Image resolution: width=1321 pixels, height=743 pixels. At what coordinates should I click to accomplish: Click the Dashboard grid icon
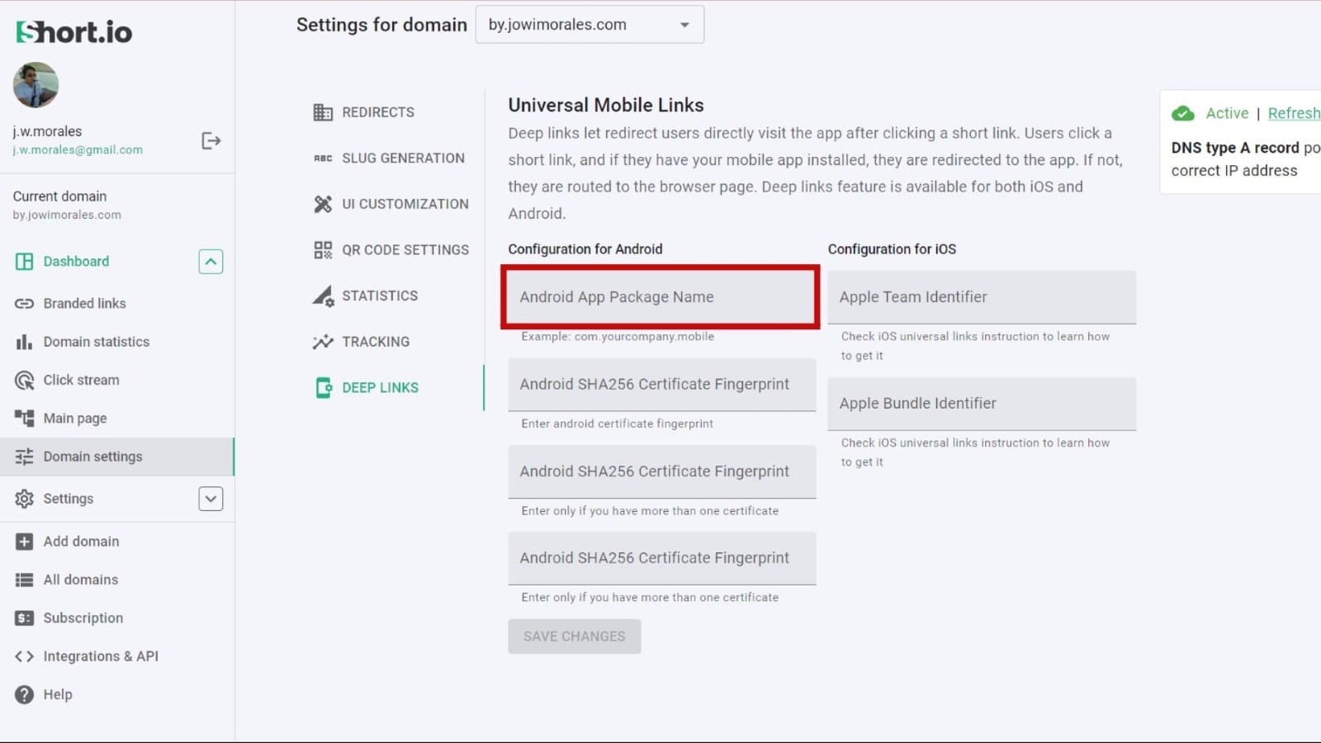tap(24, 262)
